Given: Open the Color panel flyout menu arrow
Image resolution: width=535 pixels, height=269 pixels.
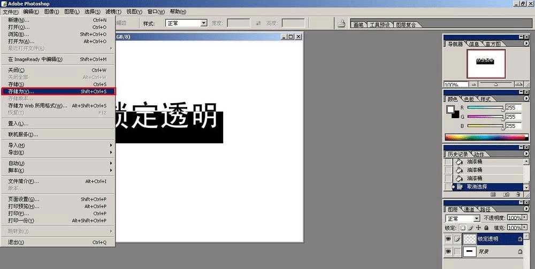Looking at the screenshot, I should click(526, 98).
